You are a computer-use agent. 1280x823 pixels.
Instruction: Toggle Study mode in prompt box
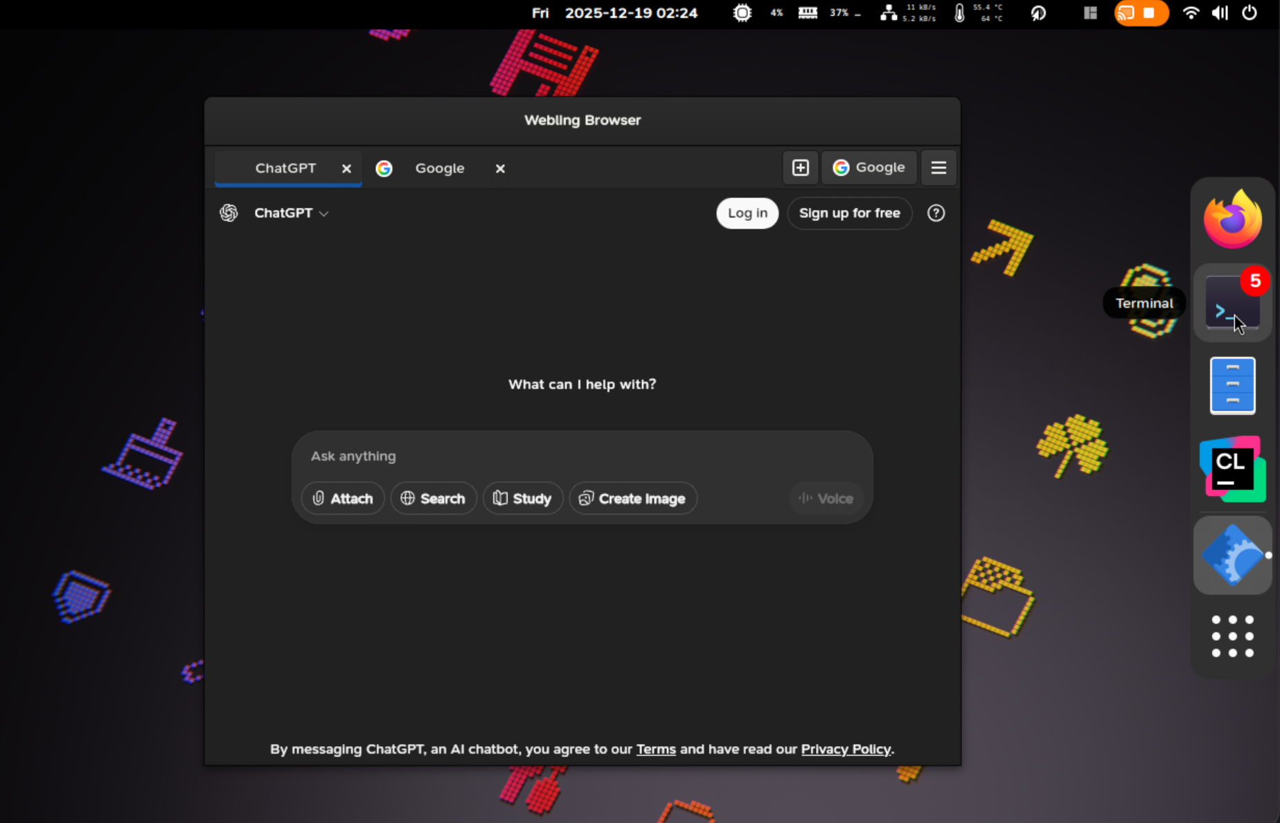[x=522, y=499]
